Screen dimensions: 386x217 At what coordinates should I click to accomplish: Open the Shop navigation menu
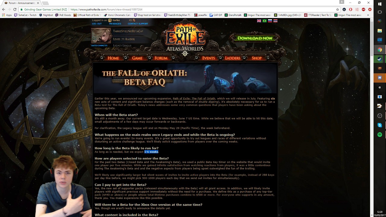click(257, 58)
